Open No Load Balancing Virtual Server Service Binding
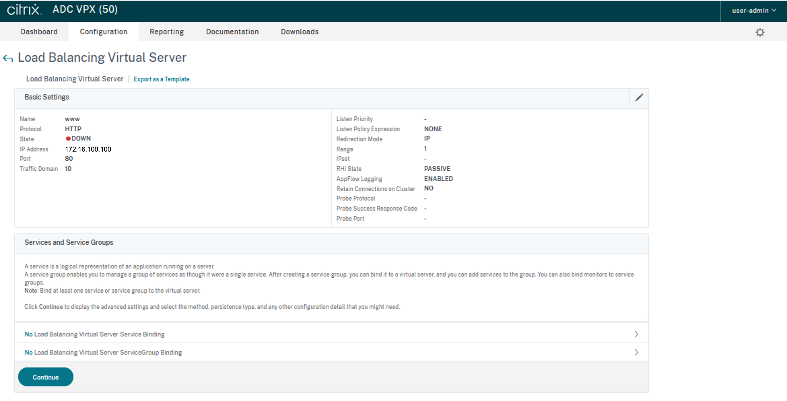Viewport: 787px width, 401px height. tap(94, 334)
